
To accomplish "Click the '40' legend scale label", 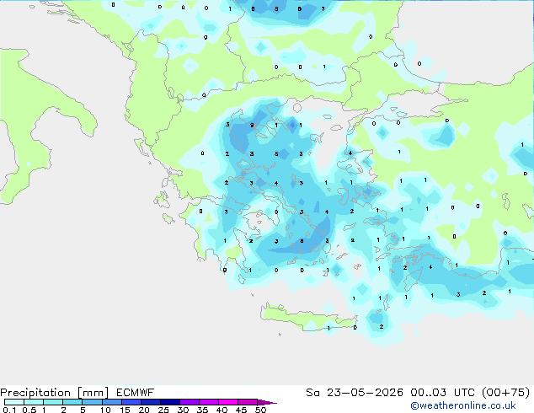I will pos(222,410).
